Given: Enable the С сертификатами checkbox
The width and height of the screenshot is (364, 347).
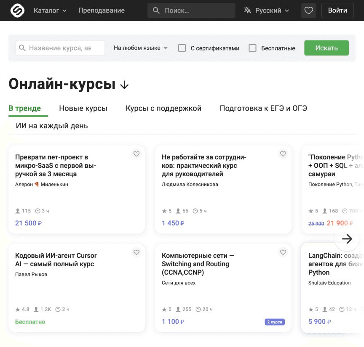Looking at the screenshot, I should point(182,48).
